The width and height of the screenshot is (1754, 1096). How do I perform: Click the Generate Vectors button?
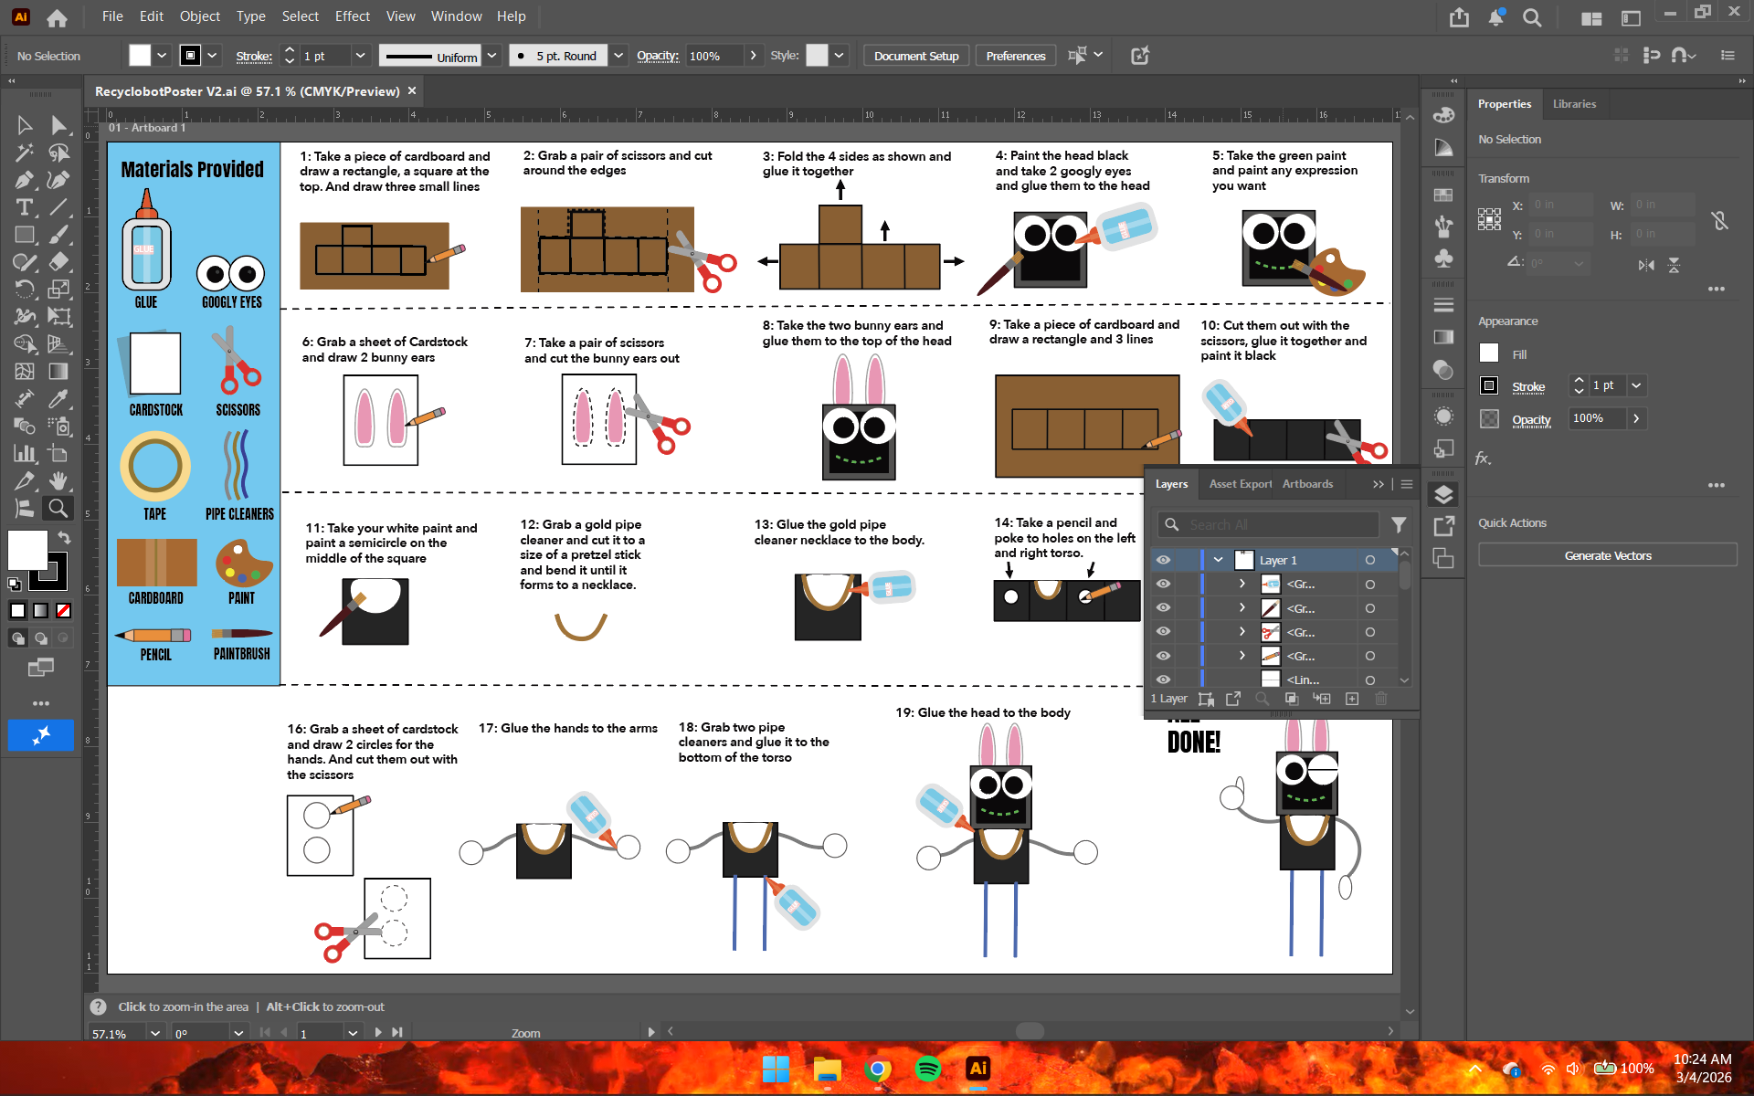(1607, 555)
